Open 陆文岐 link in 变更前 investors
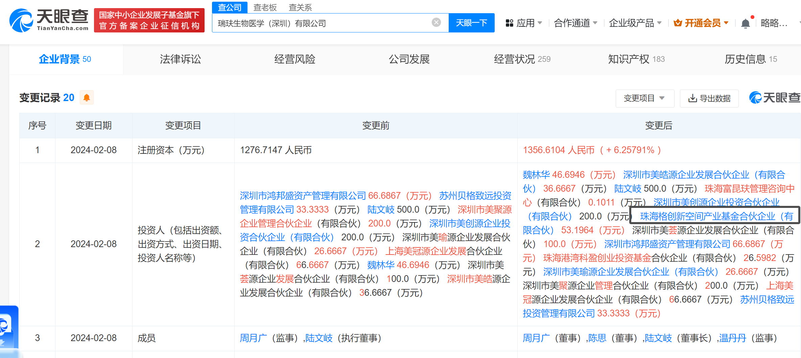The height and width of the screenshot is (358, 801). tap(381, 210)
